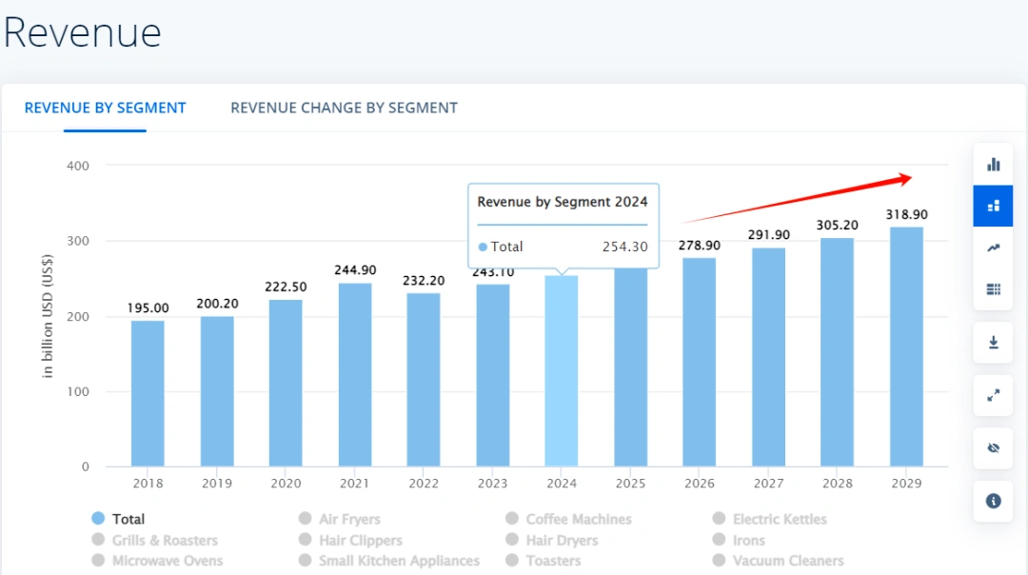Enable the Vacuum Cleaners legend item
This screenshot has height=575, width=1028.
(778, 561)
